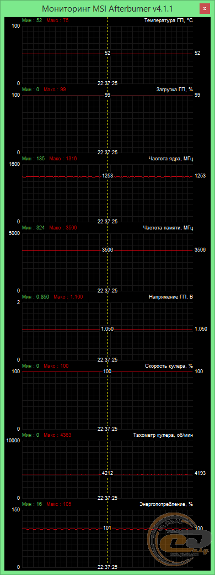Click 'Мин : 16' power consumption minimum
The image size is (215, 575).
[32, 504]
